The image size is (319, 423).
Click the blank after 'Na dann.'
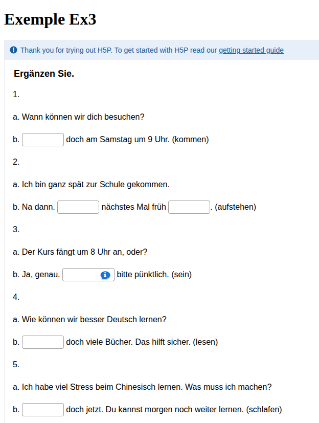pyautogui.click(x=78, y=207)
